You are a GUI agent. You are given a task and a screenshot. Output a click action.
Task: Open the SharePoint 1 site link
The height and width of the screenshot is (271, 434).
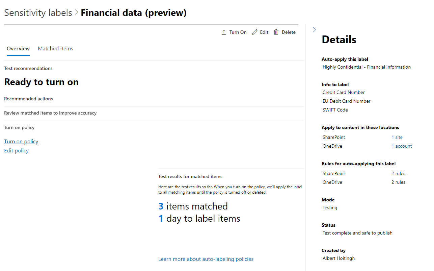397,138
